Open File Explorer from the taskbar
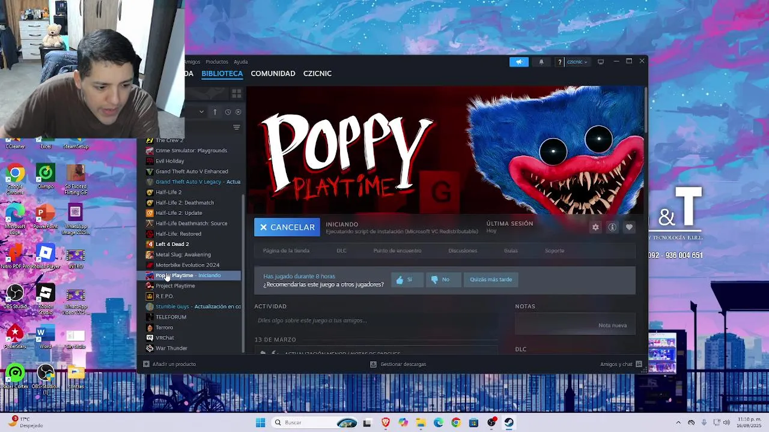The height and width of the screenshot is (432, 769). click(x=421, y=422)
